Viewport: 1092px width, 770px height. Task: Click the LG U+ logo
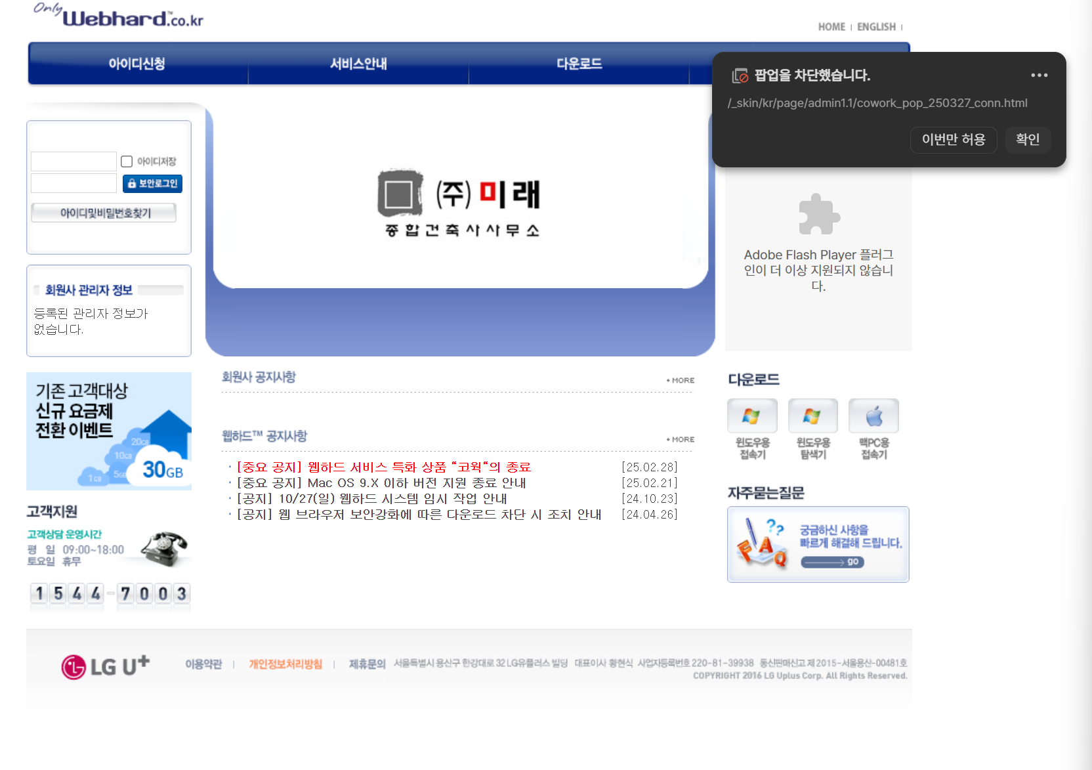click(x=106, y=666)
